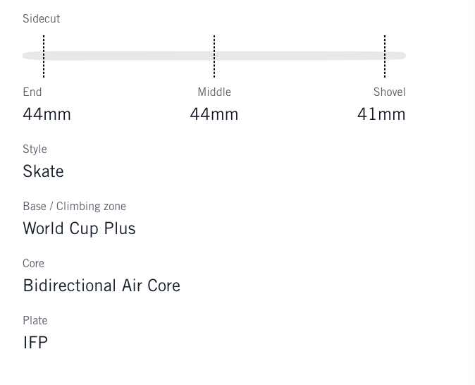The width and height of the screenshot is (475, 385).
Task: Click the Skate style value
Action: pos(43,171)
